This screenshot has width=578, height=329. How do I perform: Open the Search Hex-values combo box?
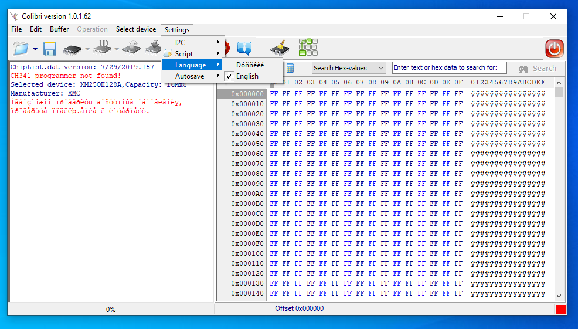pos(348,68)
